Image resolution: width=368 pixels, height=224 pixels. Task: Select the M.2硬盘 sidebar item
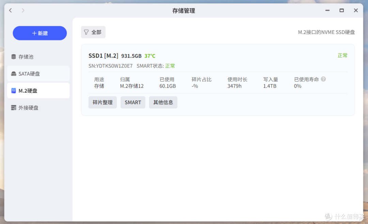coord(38,91)
